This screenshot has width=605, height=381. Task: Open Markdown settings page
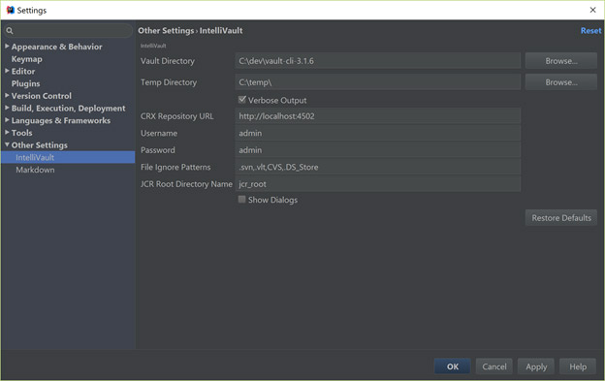tap(35, 170)
